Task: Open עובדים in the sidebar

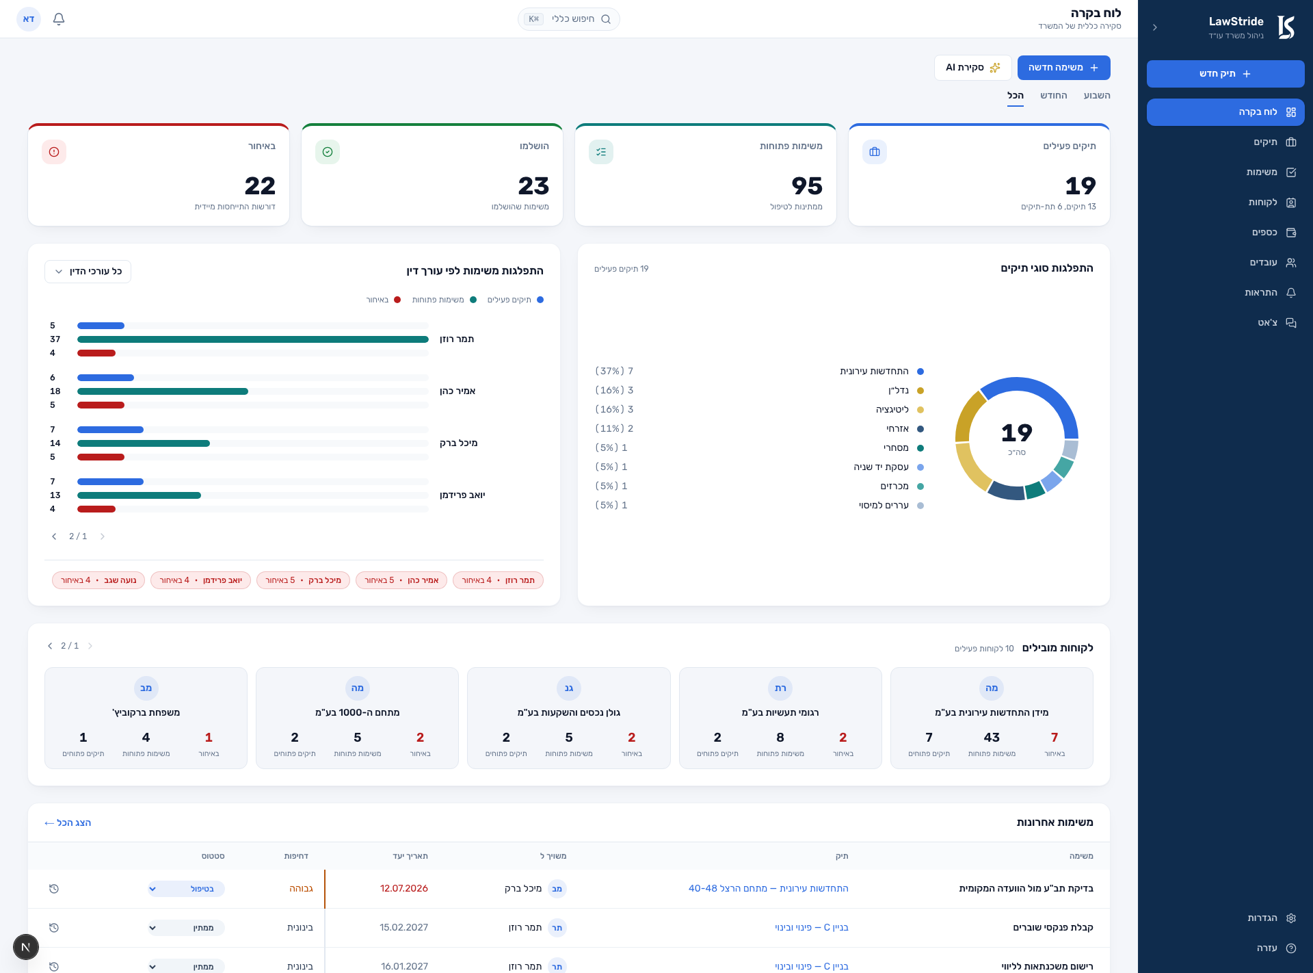Action: [x=1225, y=263]
